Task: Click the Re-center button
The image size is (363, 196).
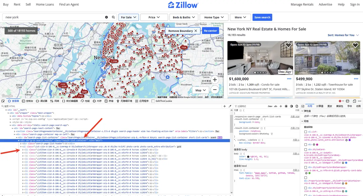Action: click(x=210, y=31)
